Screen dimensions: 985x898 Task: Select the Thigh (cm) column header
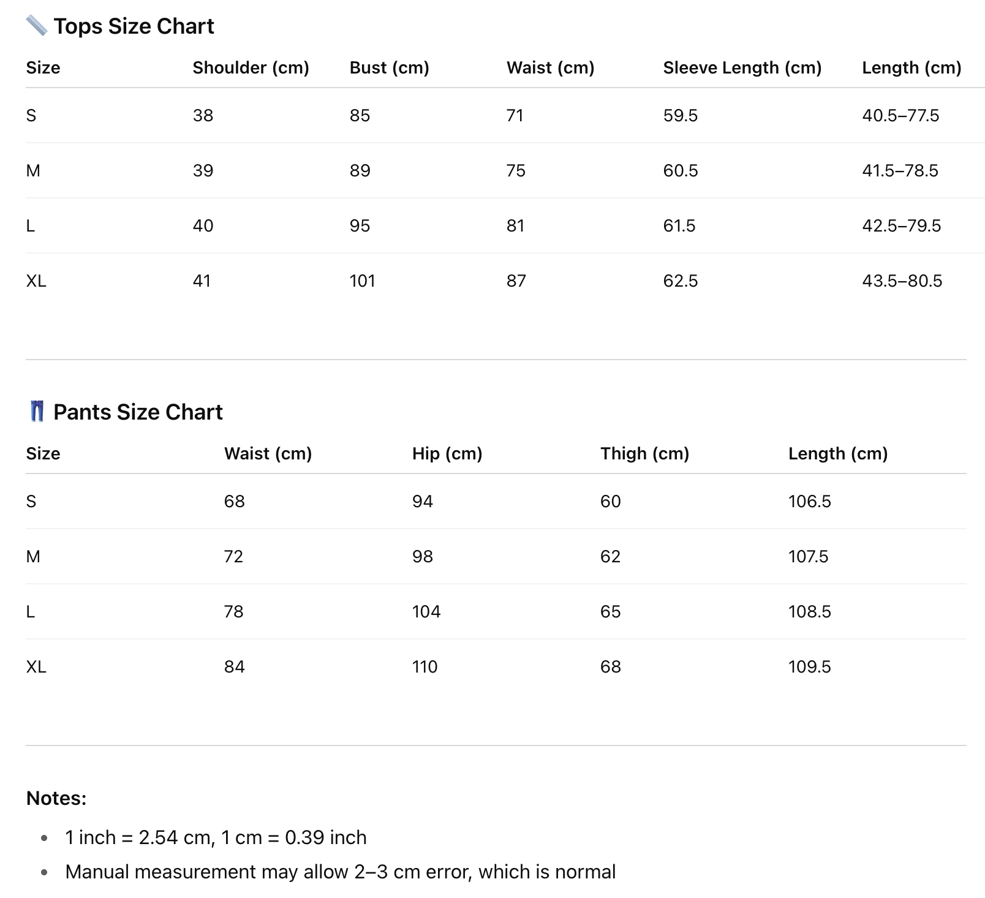pos(644,453)
